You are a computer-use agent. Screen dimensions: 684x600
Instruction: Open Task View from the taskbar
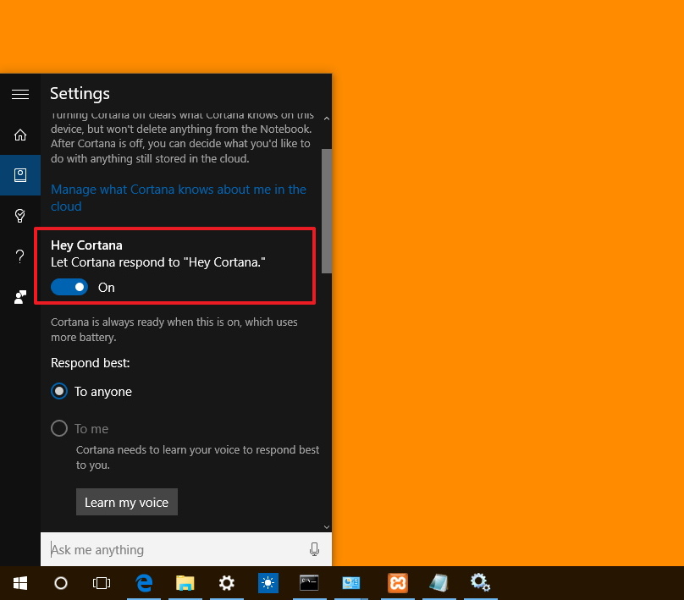(x=102, y=583)
